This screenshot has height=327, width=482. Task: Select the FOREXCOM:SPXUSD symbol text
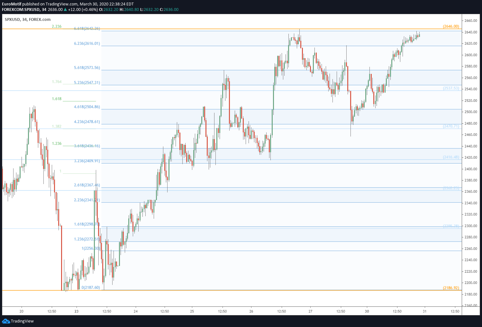pyautogui.click(x=21, y=10)
